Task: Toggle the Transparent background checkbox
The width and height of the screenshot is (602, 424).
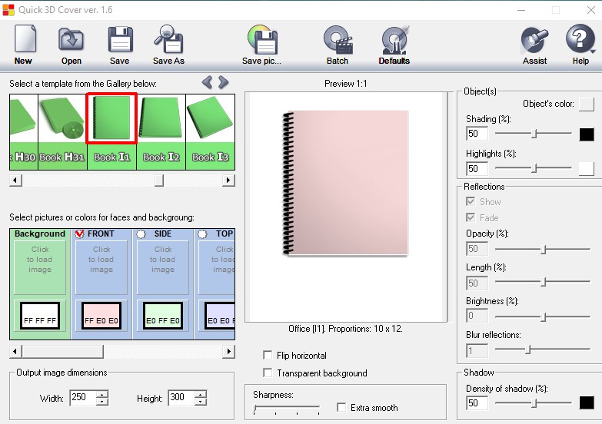Action: coord(268,373)
